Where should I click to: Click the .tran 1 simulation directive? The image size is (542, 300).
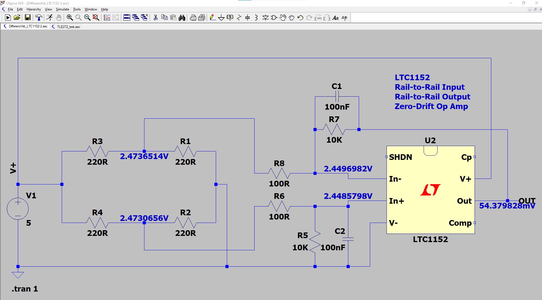coord(25,289)
